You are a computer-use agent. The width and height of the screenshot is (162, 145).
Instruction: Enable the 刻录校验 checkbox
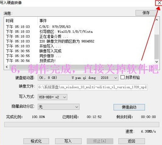(122, 77)
